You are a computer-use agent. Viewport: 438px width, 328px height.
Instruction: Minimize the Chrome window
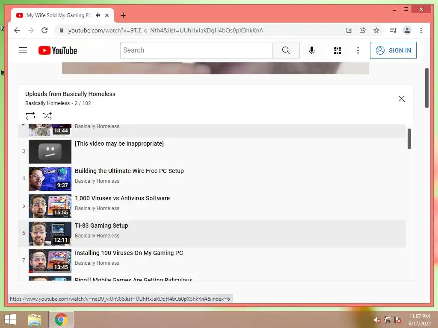click(394, 9)
